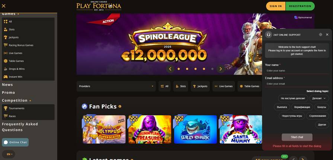Click the Sign In button

tap(276, 6)
